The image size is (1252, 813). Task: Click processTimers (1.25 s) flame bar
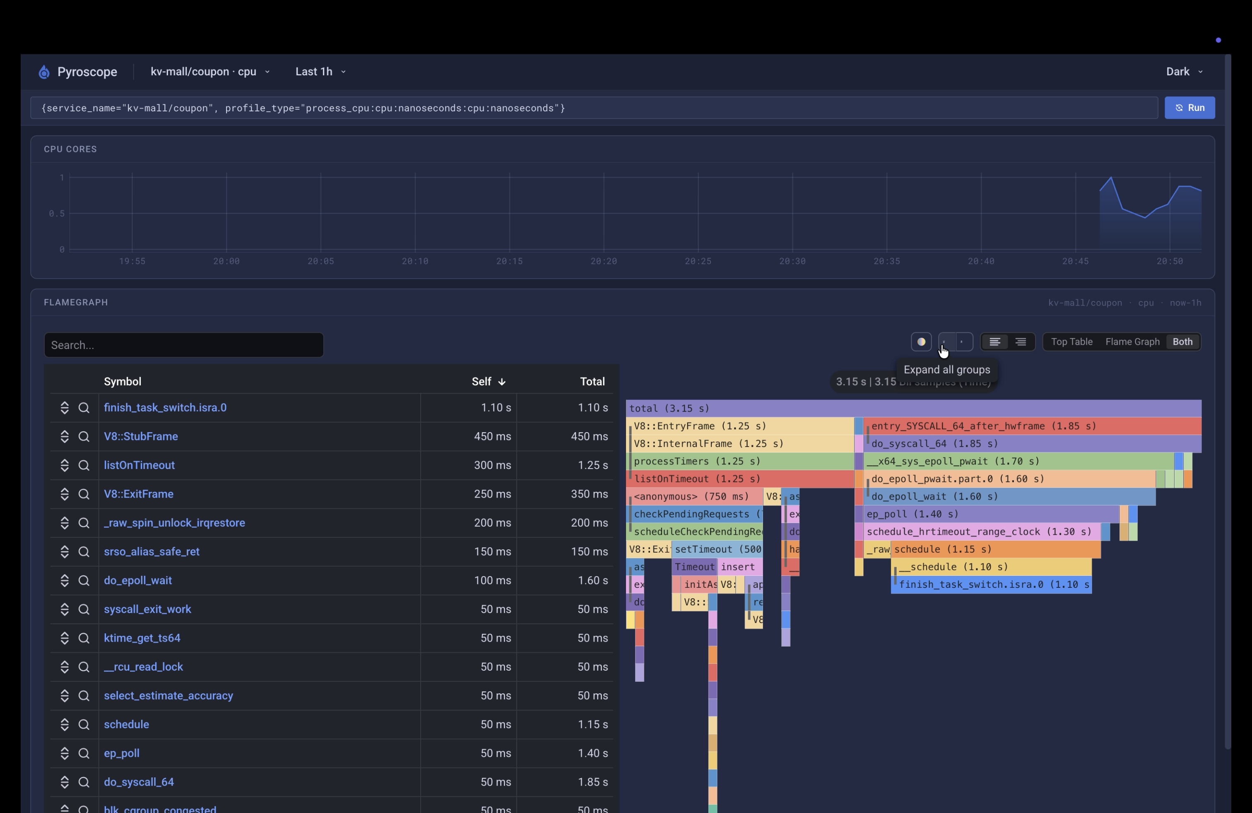pos(739,462)
